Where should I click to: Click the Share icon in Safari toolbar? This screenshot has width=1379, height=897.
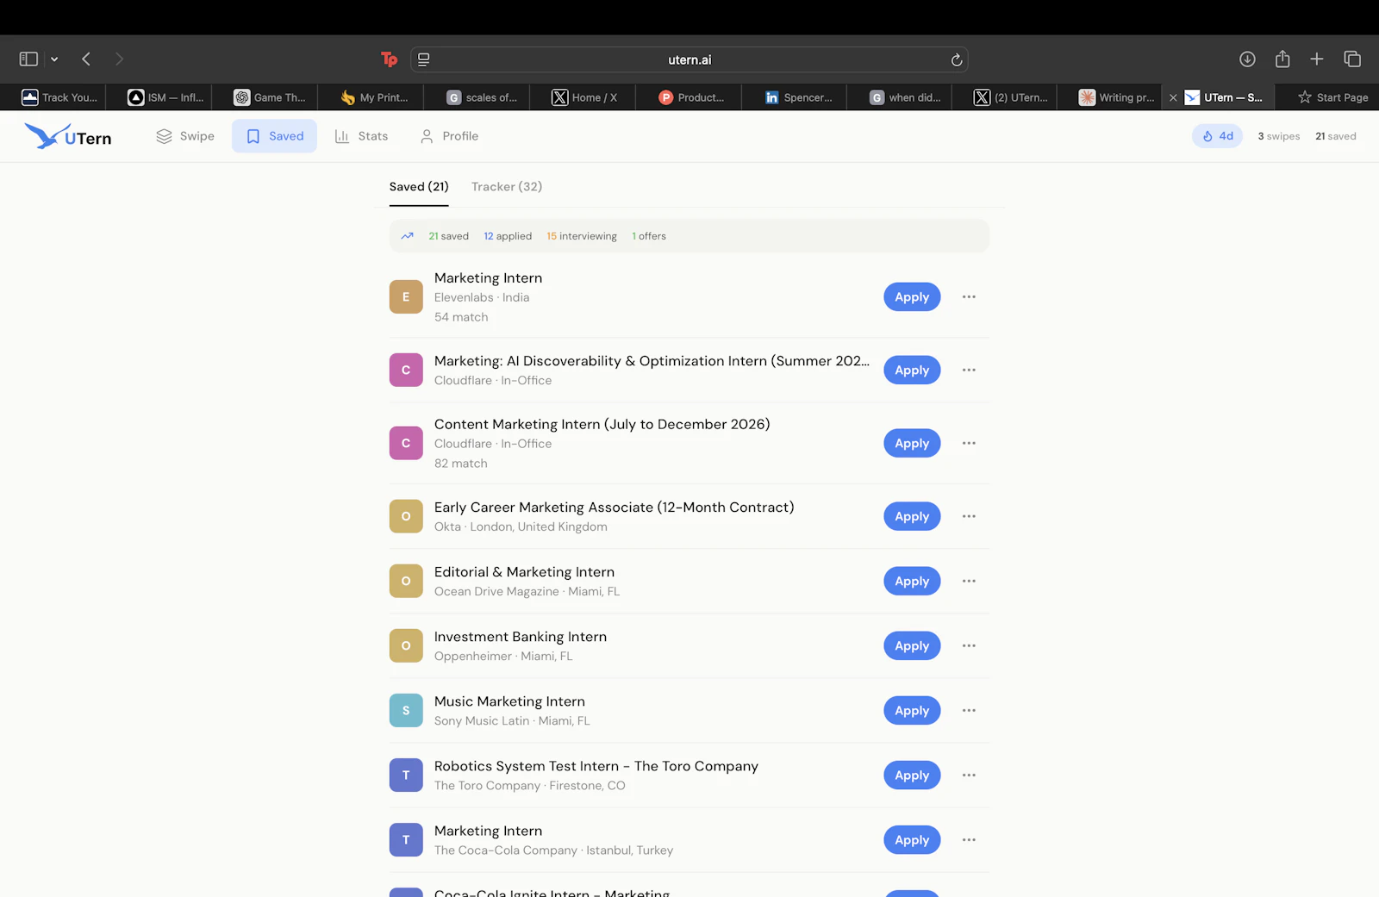[x=1282, y=59]
